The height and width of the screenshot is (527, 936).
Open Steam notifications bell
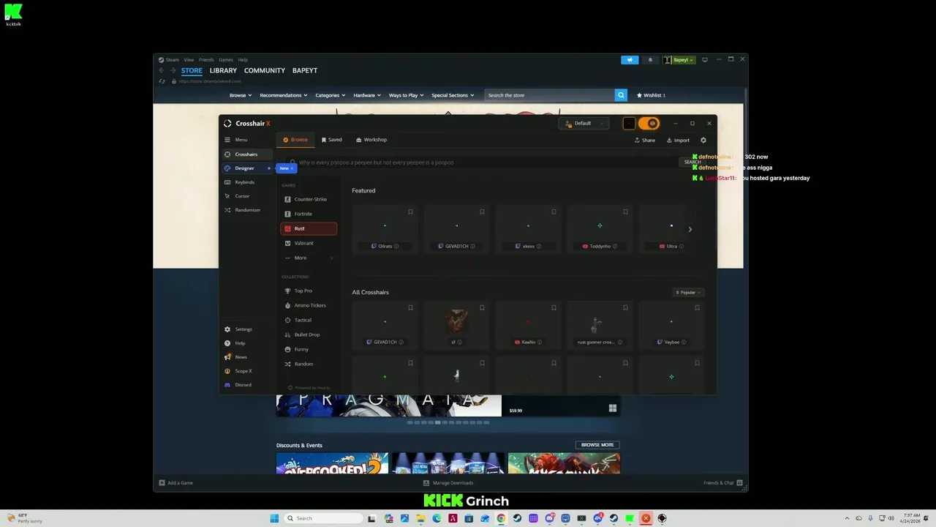coord(649,60)
